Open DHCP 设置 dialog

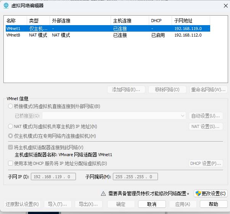tap(206, 163)
